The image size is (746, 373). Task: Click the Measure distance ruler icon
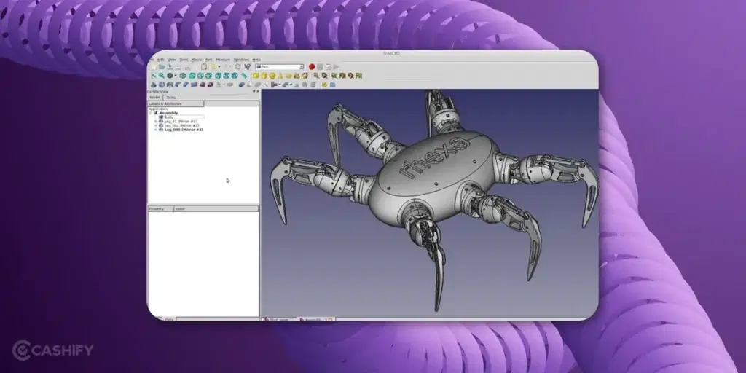(244, 76)
